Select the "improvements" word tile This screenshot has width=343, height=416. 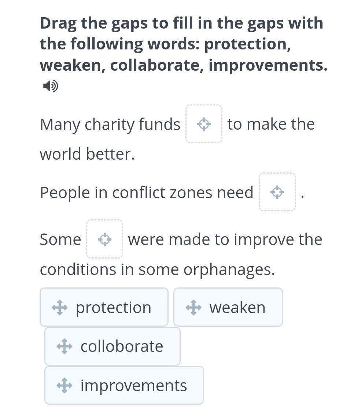pos(124,385)
